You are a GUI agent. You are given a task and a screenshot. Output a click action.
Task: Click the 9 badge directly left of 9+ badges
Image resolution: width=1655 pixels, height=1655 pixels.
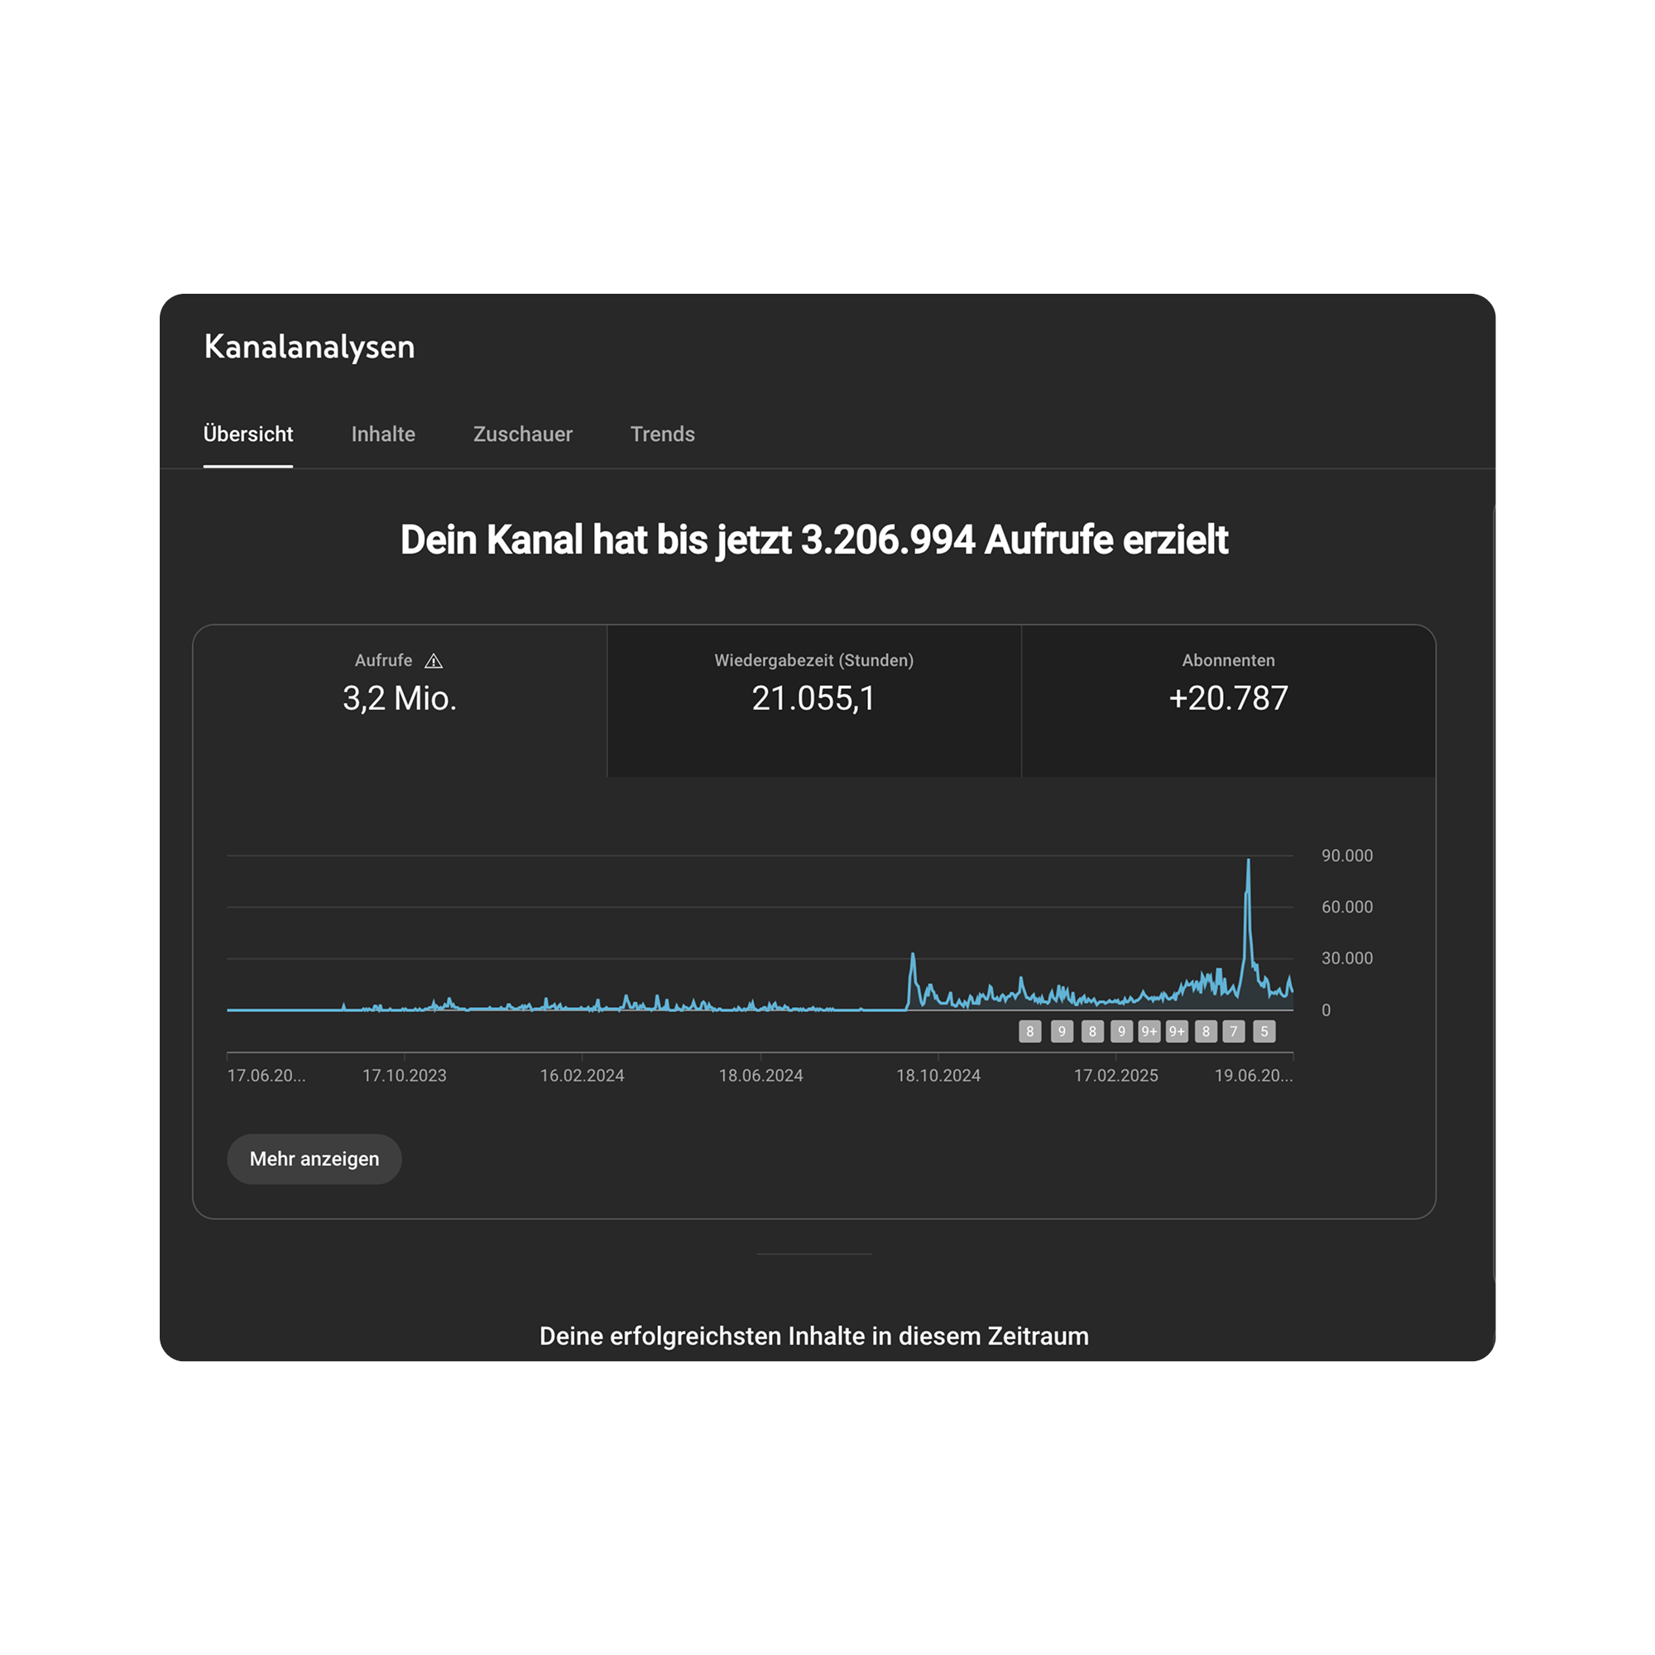point(1121,1031)
